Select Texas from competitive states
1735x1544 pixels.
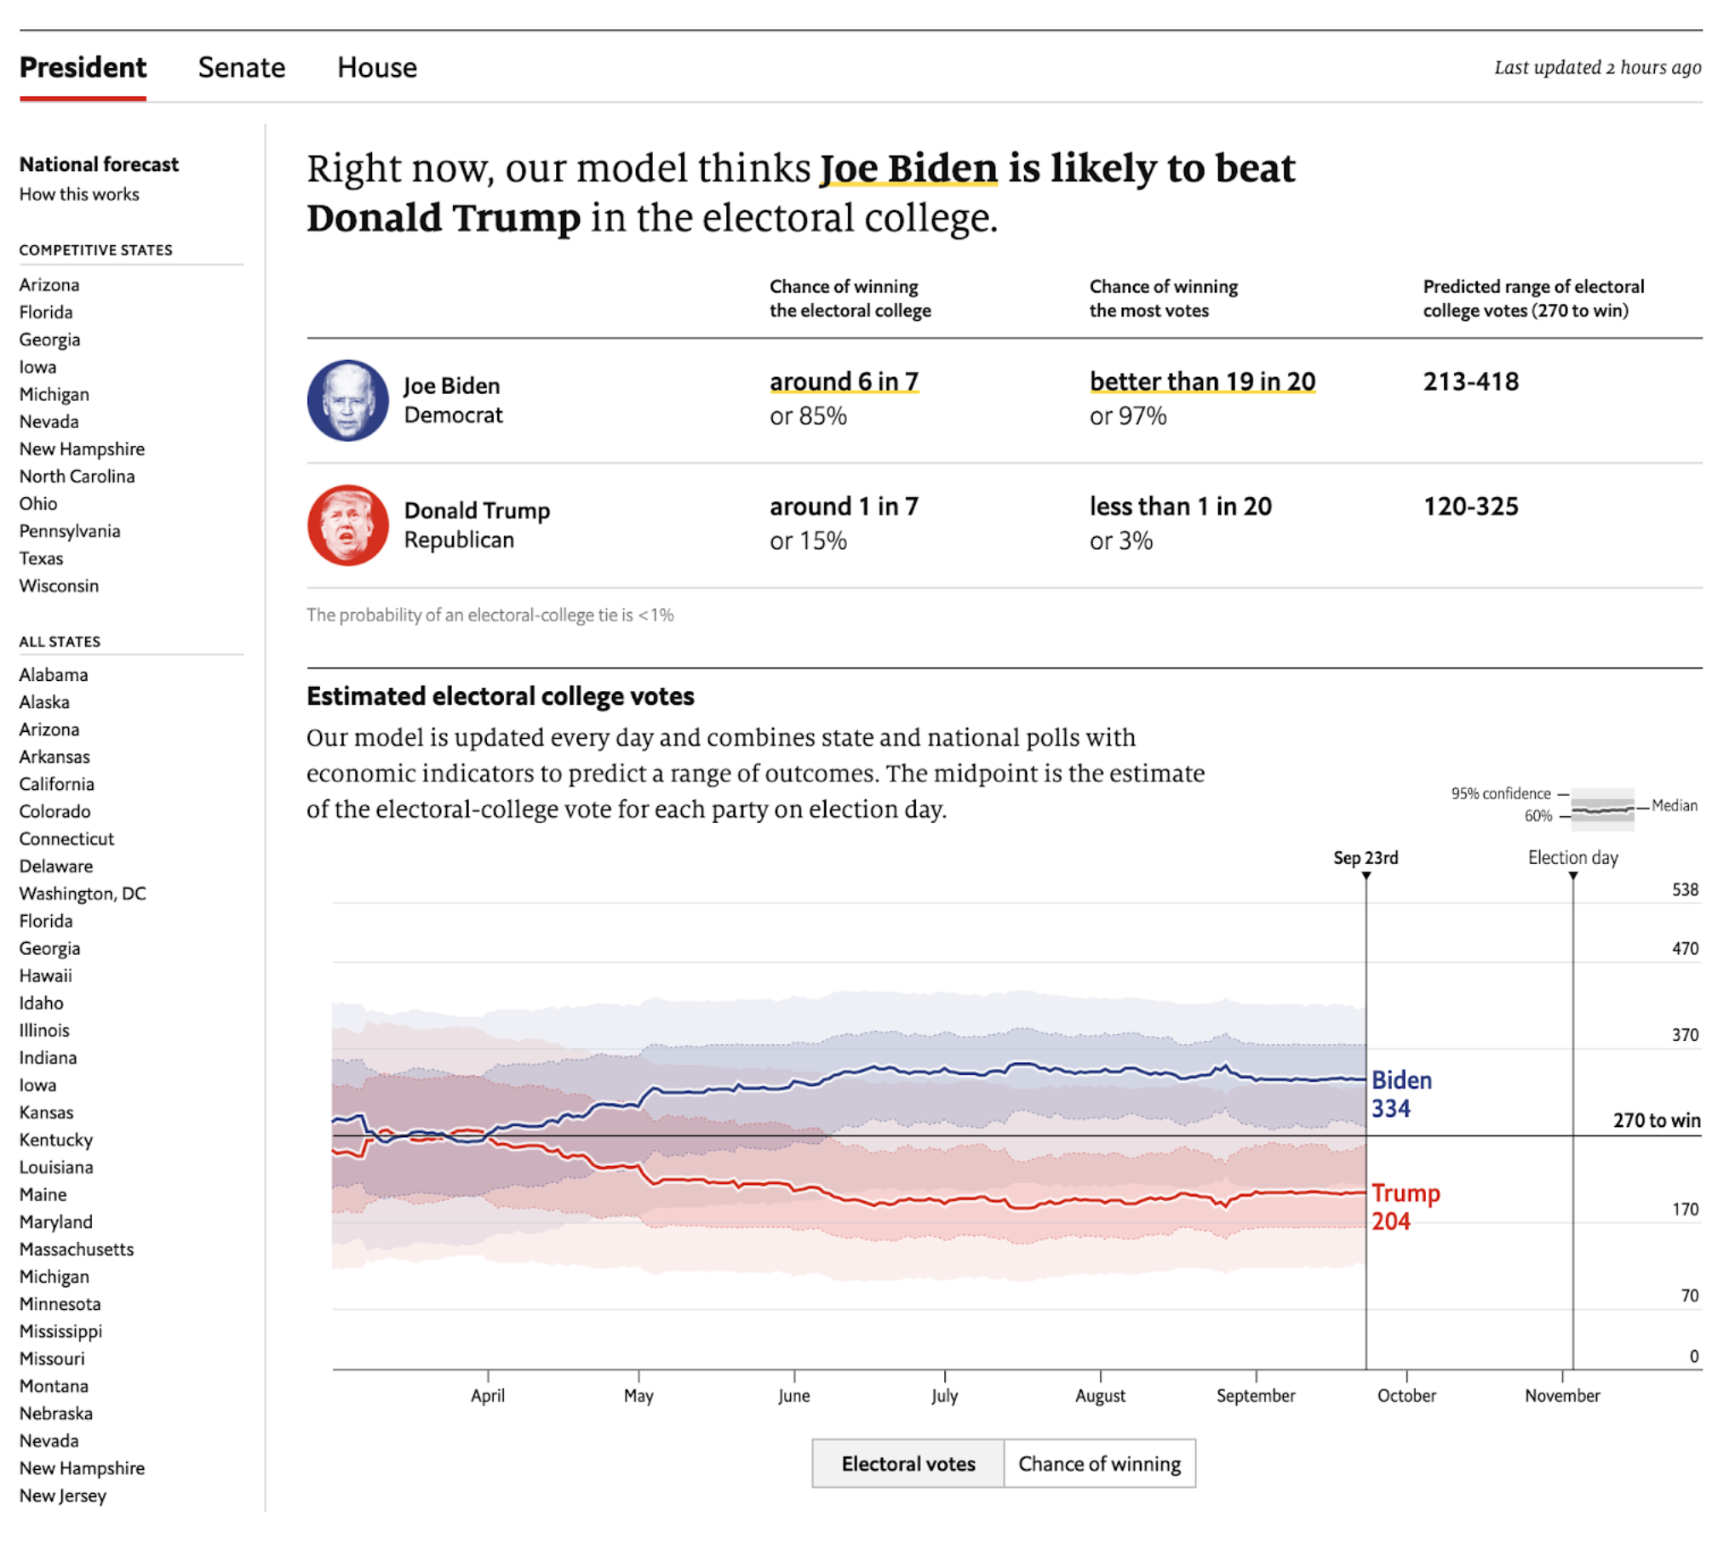(x=41, y=558)
